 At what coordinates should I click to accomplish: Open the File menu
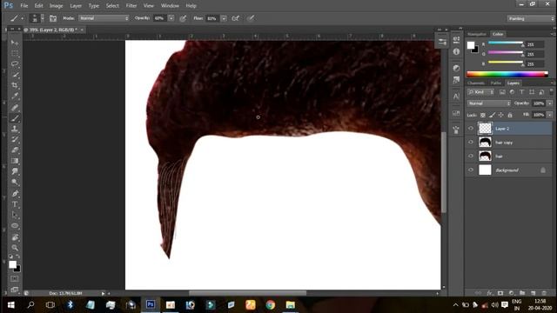click(x=24, y=6)
